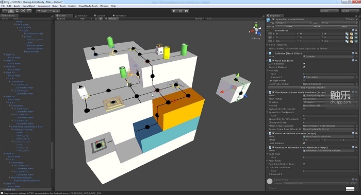
Task: Click the Step frame button
Action: coord(187,11)
